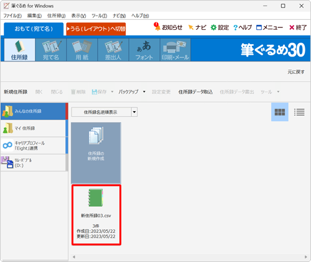
Task: Open the ナビ(N) menu
Action: [x=119, y=16]
